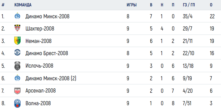The height and width of the screenshot is (109, 221).
Task: Click the О points column header
Action: tap(211, 5)
